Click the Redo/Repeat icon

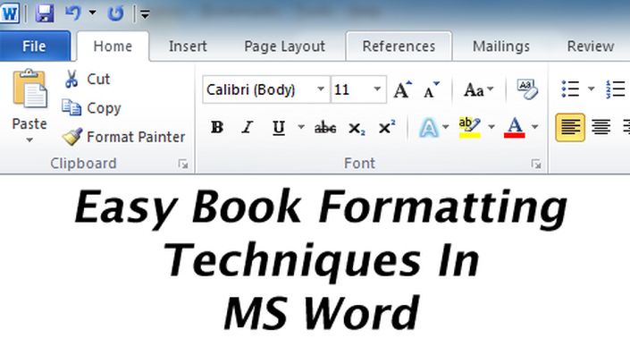[x=115, y=13]
